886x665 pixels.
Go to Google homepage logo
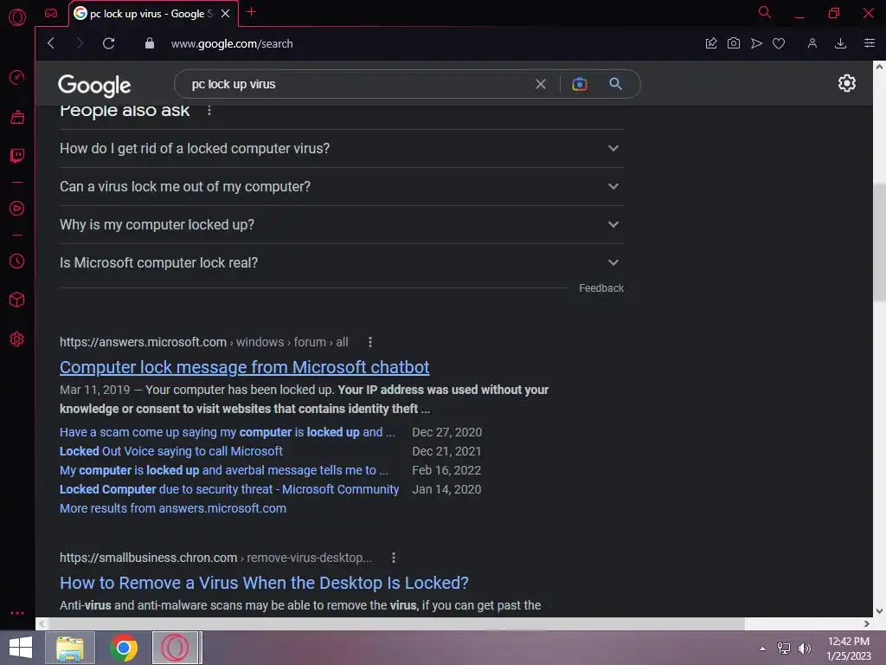point(94,86)
